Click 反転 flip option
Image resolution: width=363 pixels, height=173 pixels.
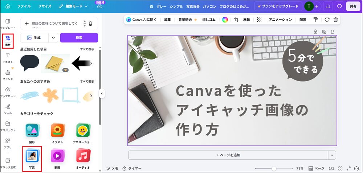(246, 20)
